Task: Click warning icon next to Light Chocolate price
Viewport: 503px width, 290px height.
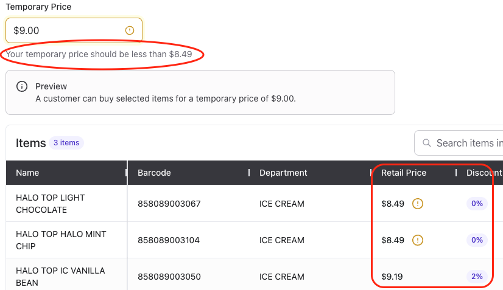Action: (418, 204)
